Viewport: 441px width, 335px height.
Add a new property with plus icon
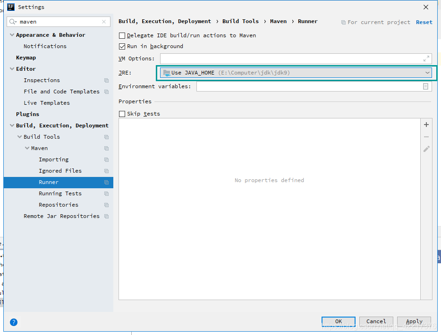pyautogui.click(x=426, y=125)
